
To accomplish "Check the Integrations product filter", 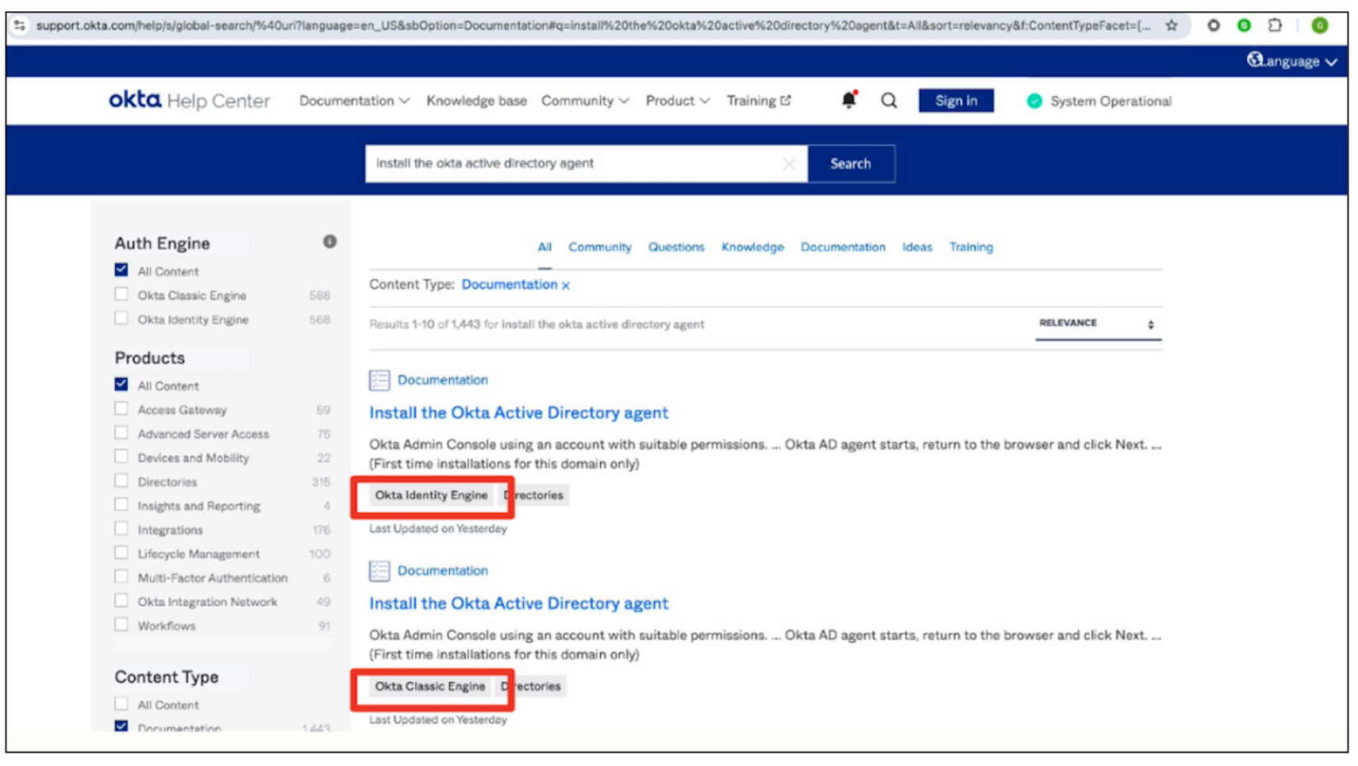I will click(x=121, y=529).
